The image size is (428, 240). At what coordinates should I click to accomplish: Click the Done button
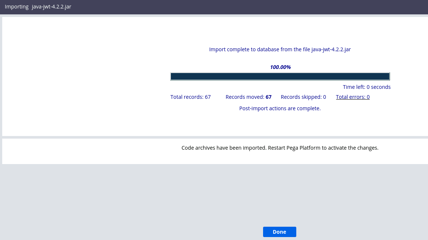tap(279, 232)
